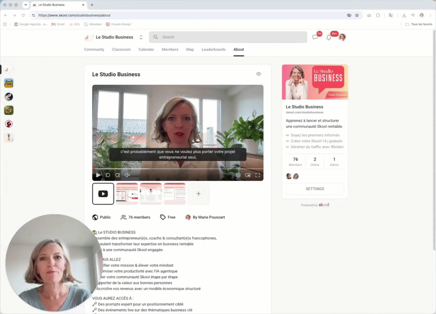Click the 1 Admin stat
436x314 pixels.
(334, 161)
